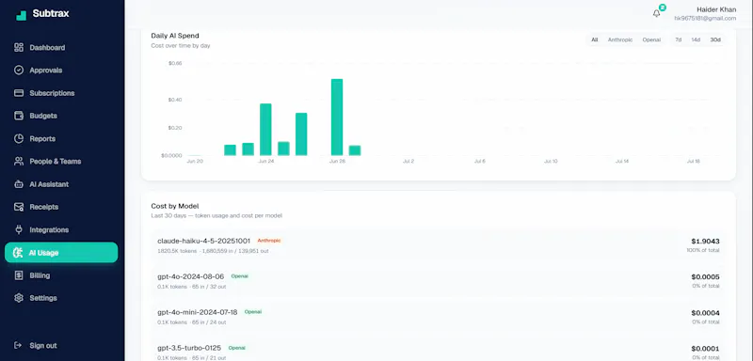Click the Cost by Model heading
The height and width of the screenshot is (361, 753).
point(175,206)
